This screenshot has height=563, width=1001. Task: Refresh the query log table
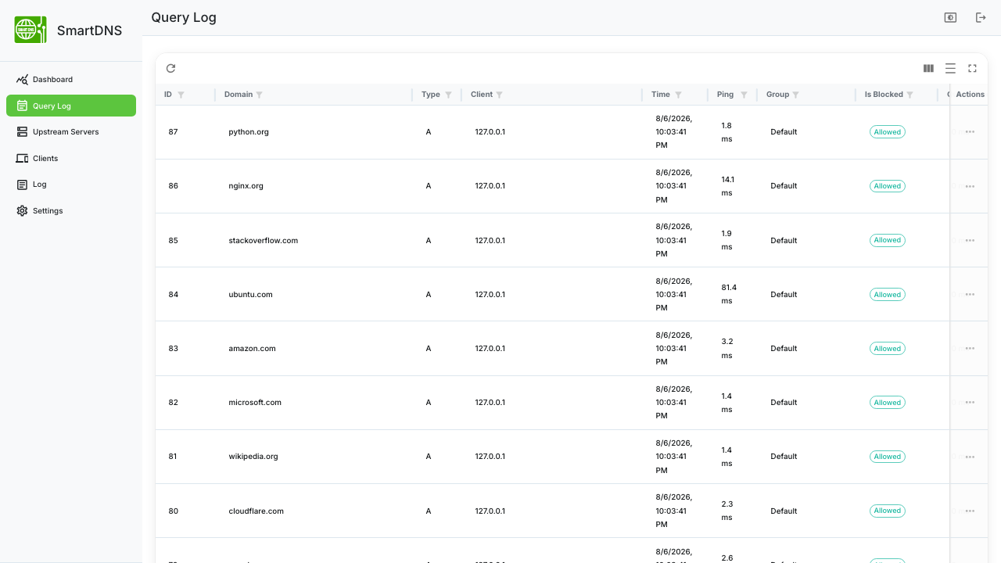click(x=170, y=68)
